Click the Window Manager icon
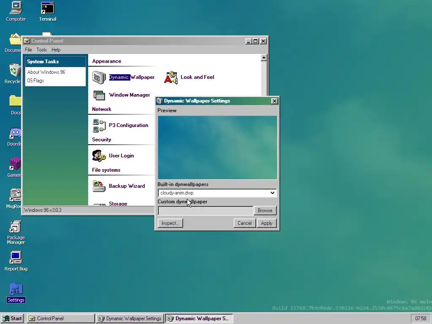This screenshot has height=324, width=432. click(99, 95)
